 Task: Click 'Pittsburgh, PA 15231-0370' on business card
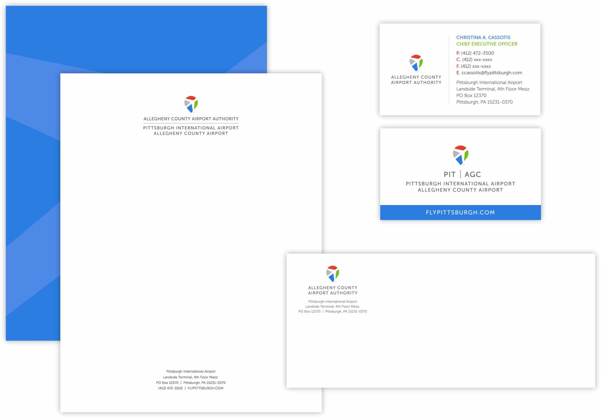(484, 102)
